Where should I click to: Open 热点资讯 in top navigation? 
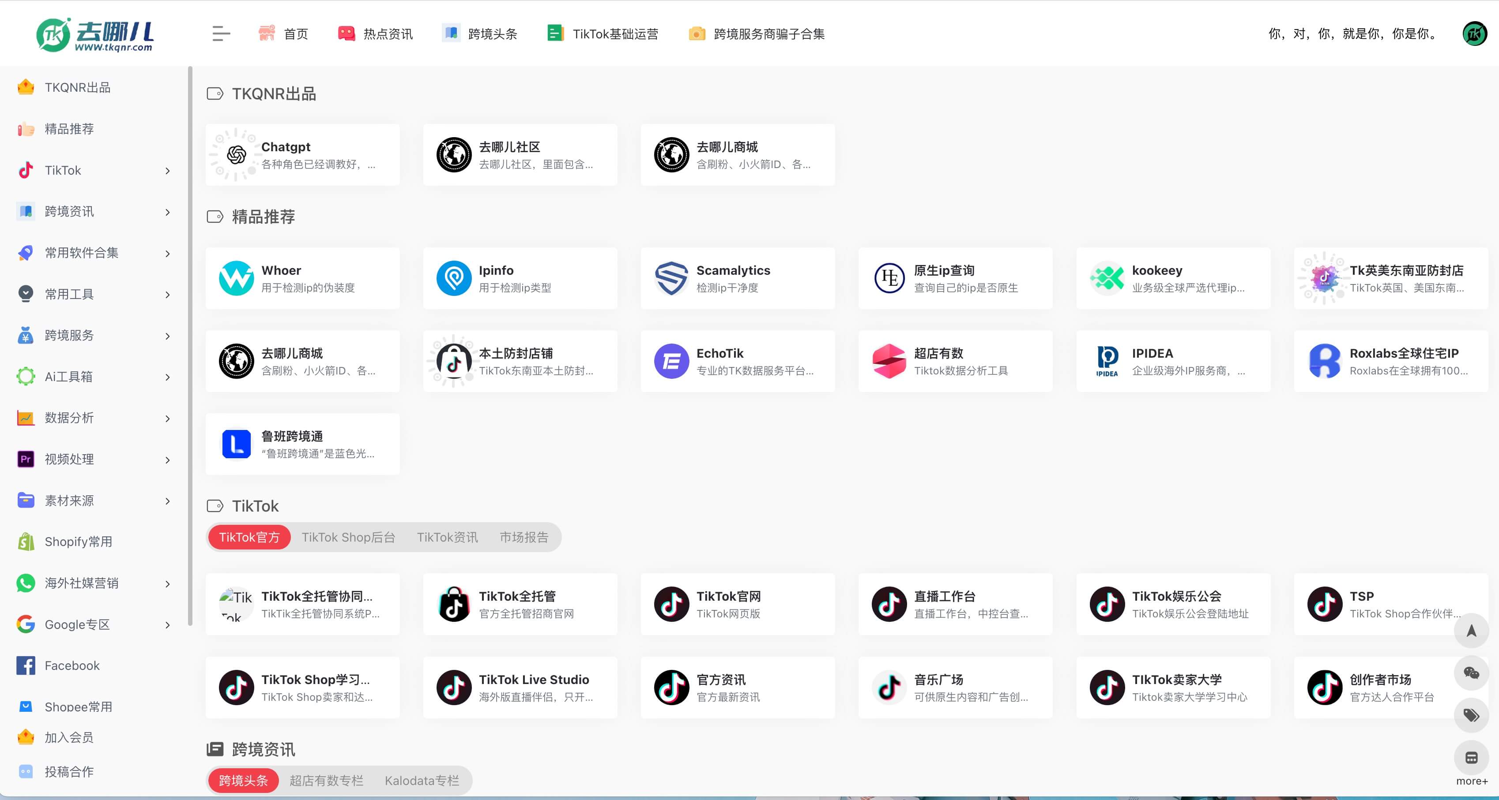click(x=375, y=34)
